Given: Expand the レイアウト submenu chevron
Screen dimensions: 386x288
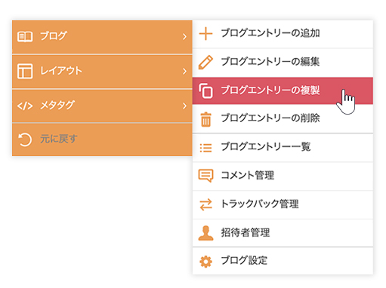Looking at the screenshot, I should point(185,72).
